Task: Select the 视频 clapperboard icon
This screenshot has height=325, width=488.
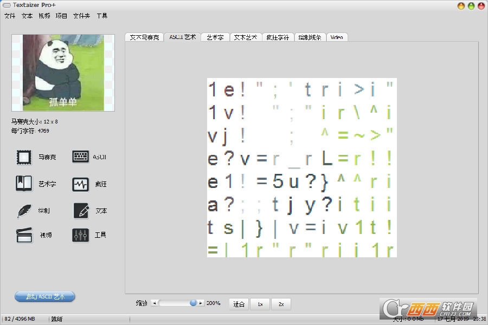Action: [x=24, y=235]
